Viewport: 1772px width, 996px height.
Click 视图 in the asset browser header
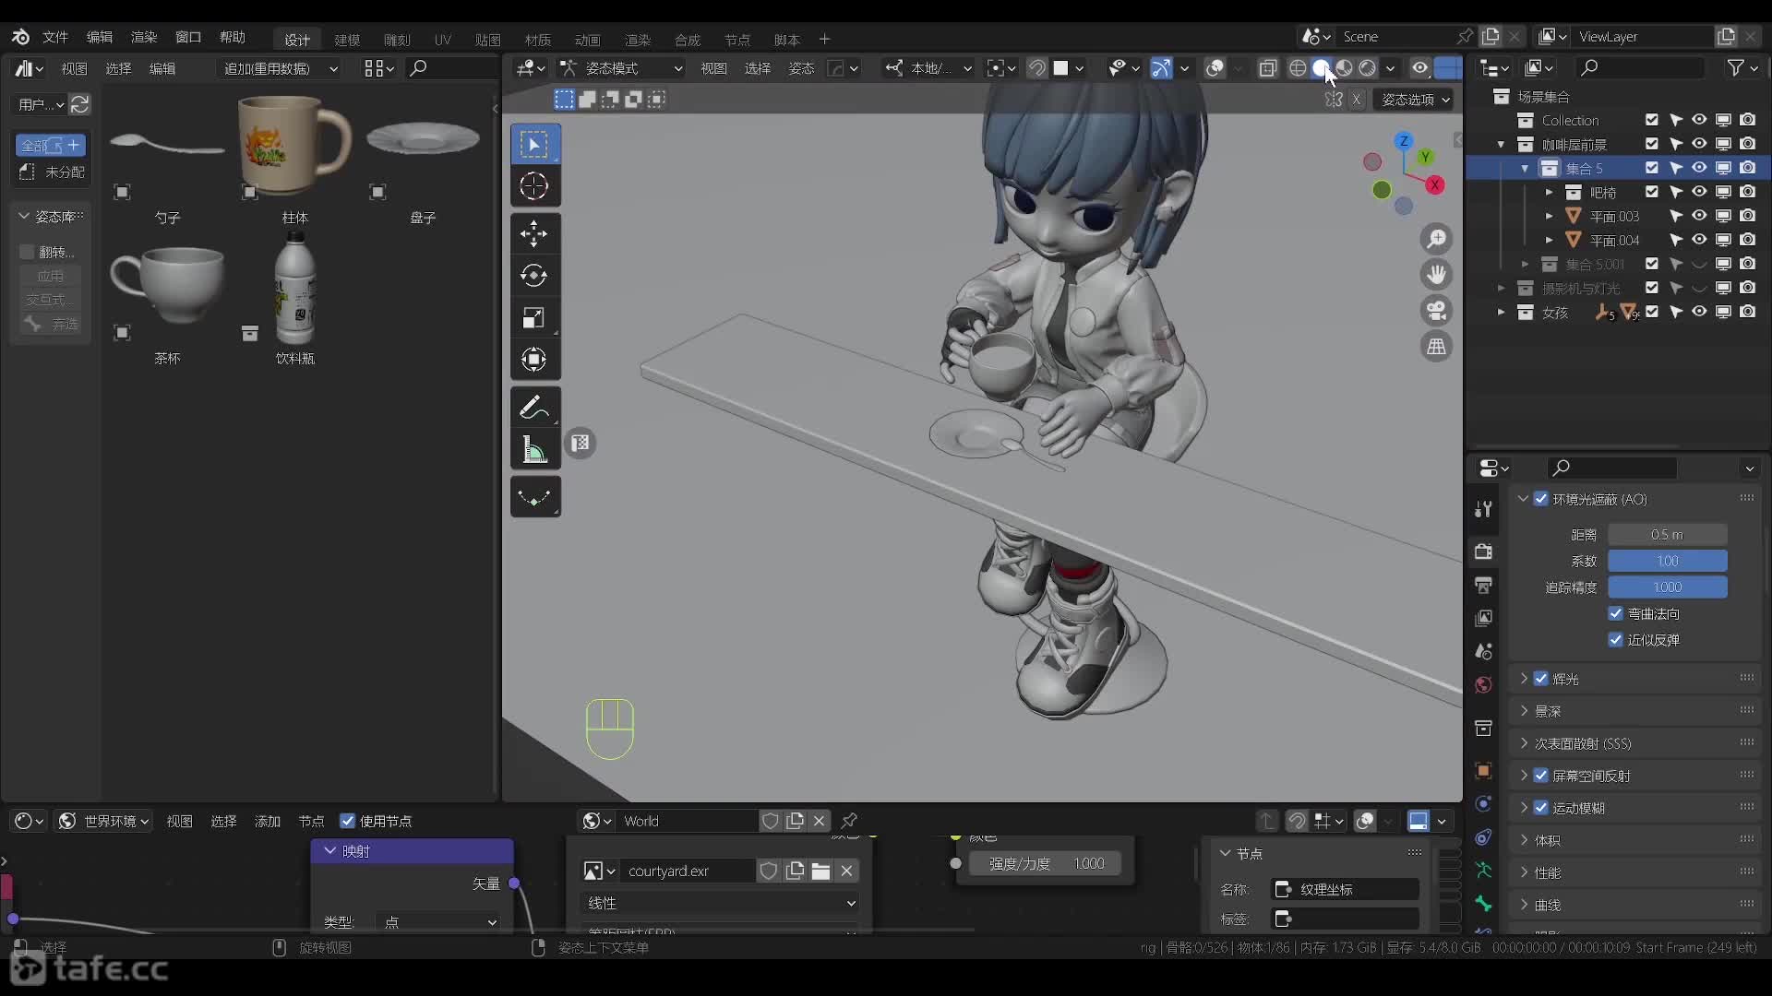74,68
